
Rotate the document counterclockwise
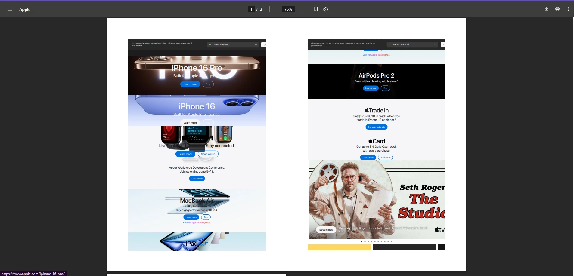point(325,9)
